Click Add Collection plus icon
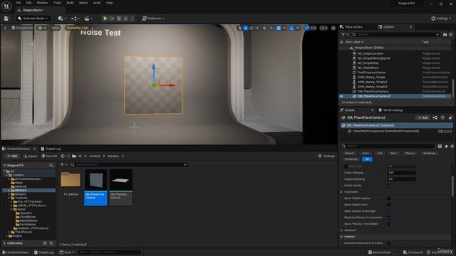 click(45, 243)
